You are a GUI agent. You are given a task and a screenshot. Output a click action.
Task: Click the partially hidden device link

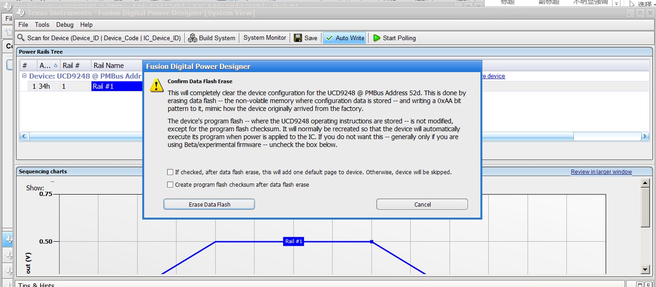pyautogui.click(x=493, y=76)
